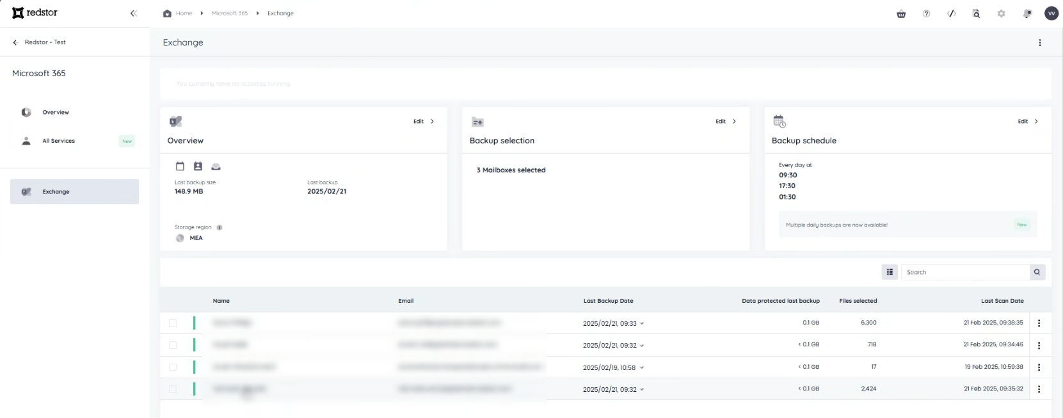
Task: Click the globe icon next to MEA
Action: coord(180,238)
